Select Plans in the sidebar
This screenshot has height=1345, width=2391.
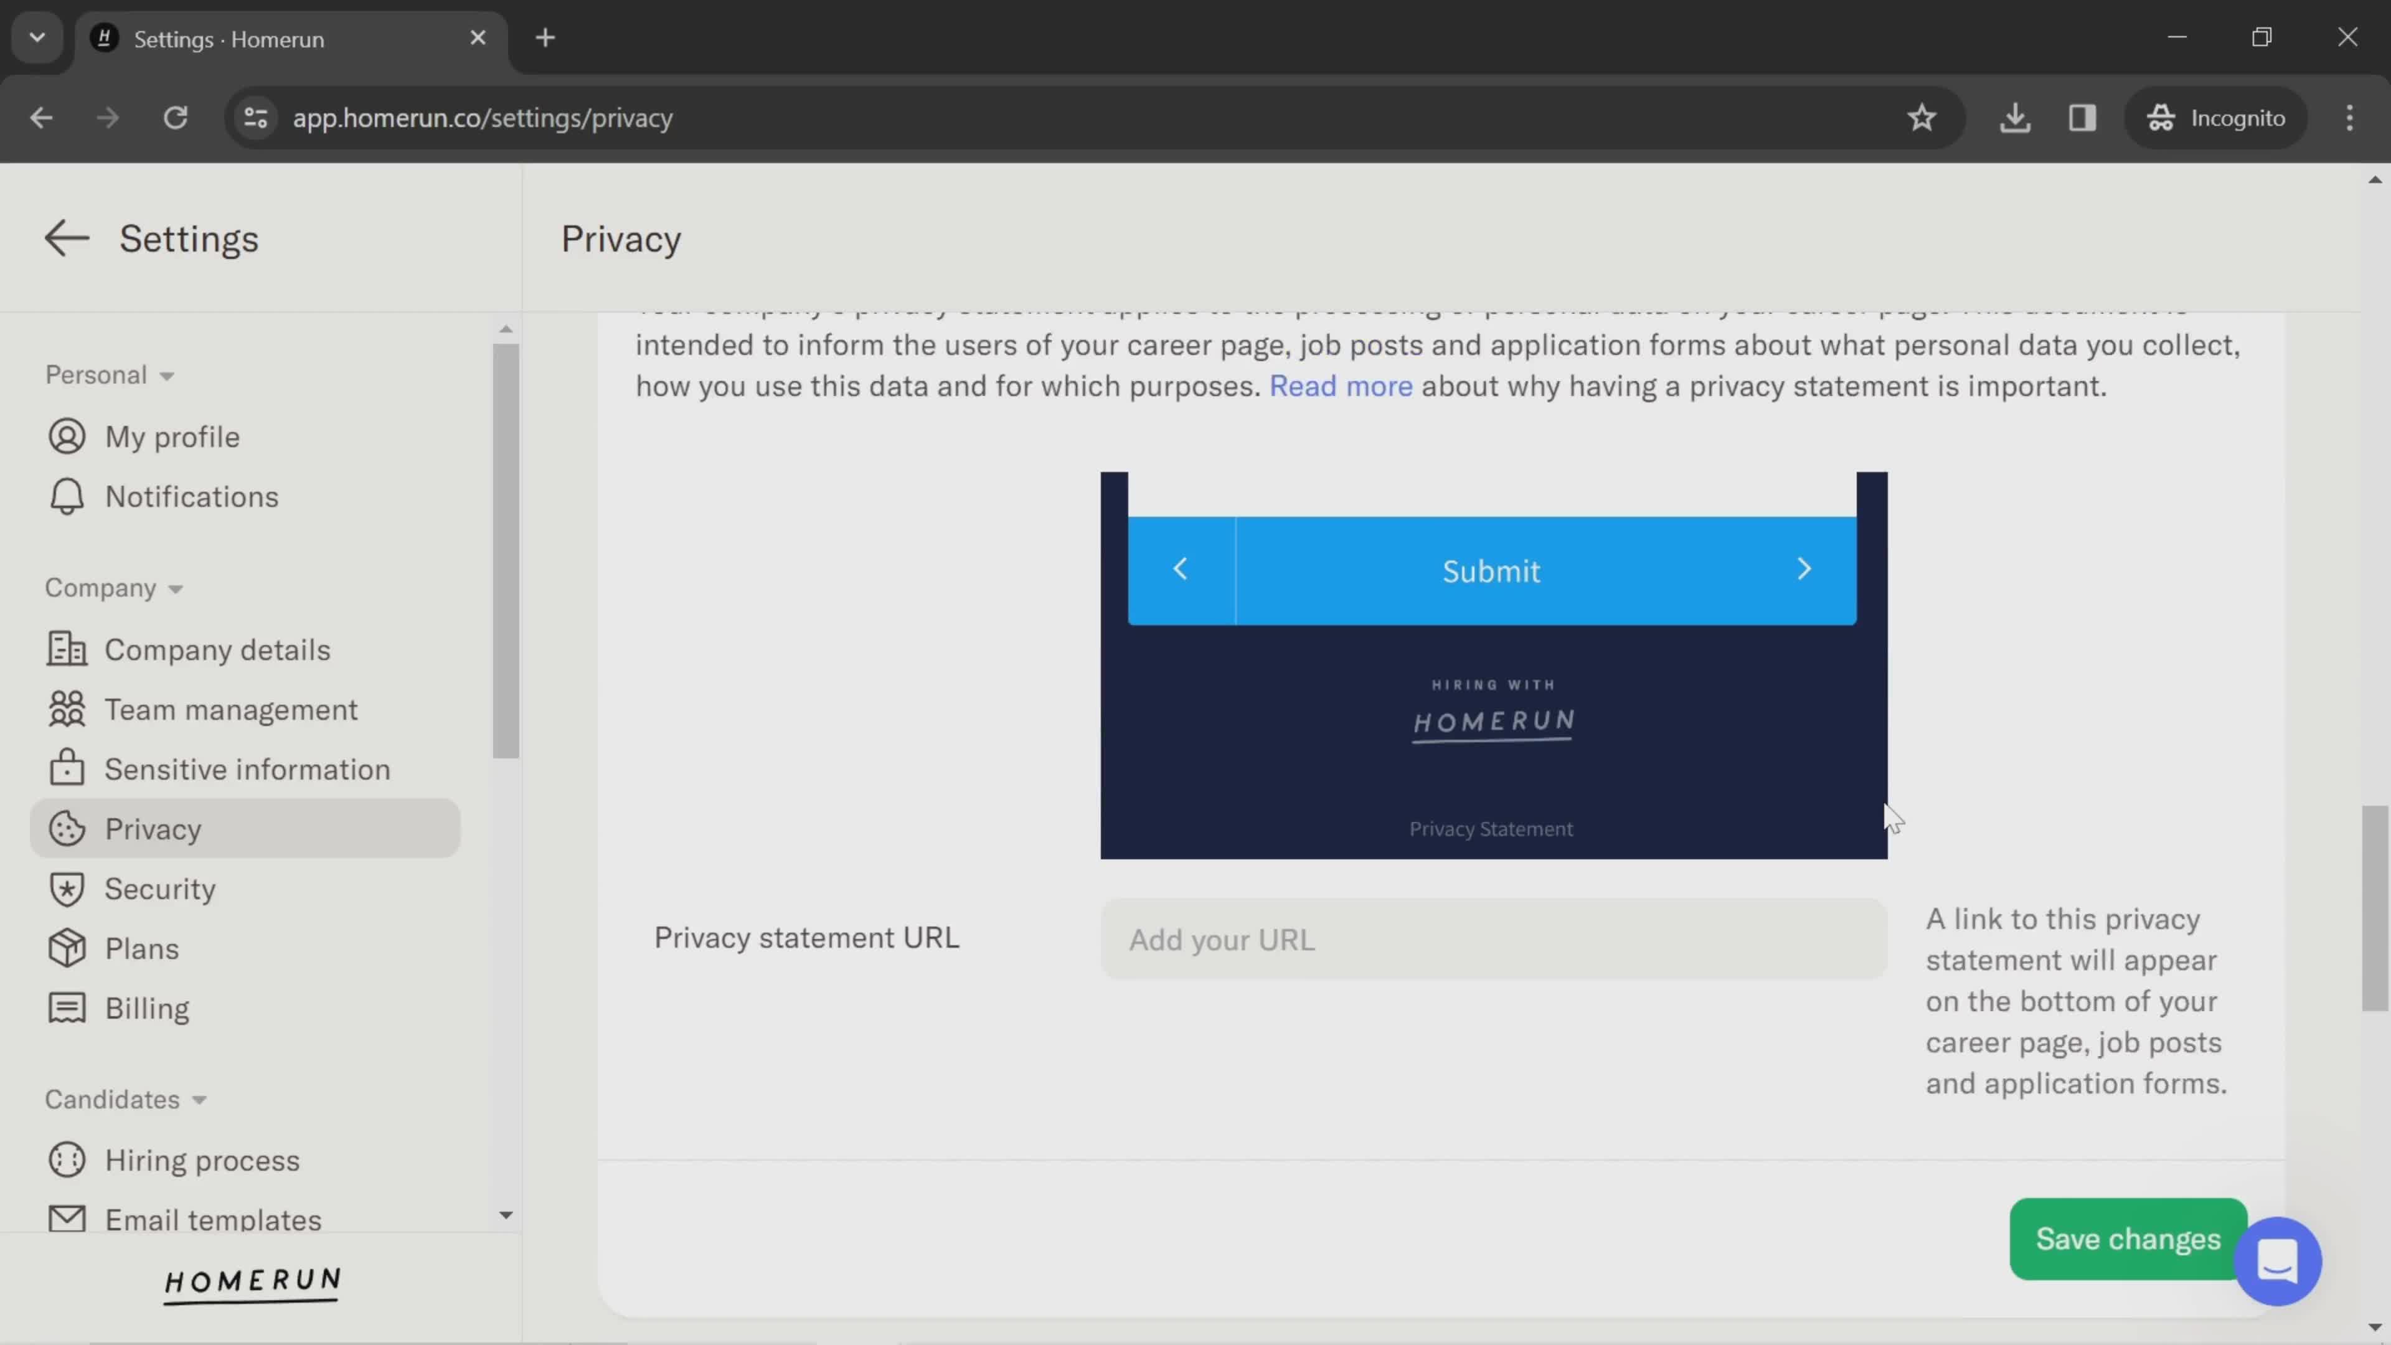141,948
